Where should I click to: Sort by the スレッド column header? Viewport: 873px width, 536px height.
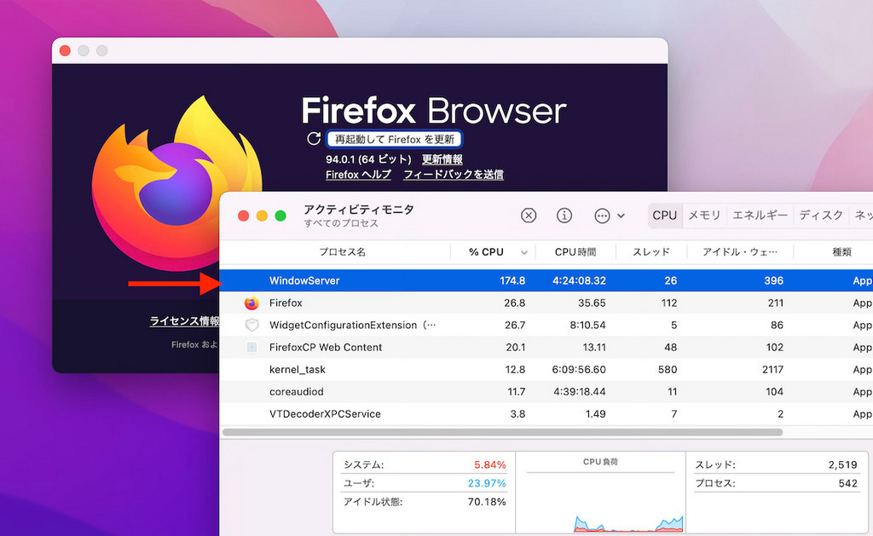coord(650,252)
